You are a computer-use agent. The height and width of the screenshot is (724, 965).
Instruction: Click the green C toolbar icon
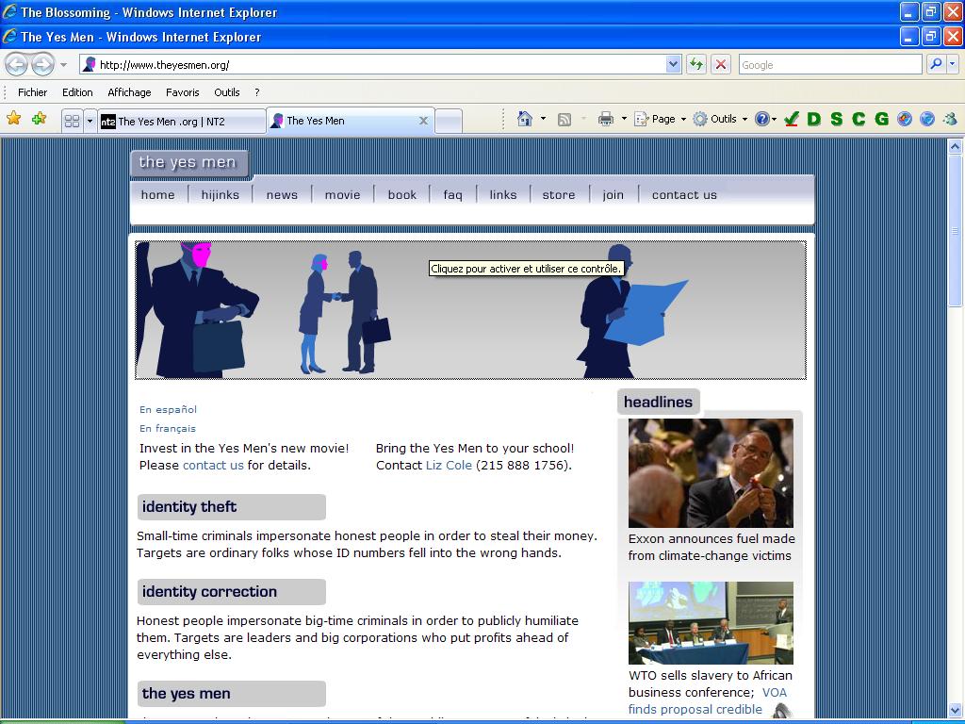859,119
